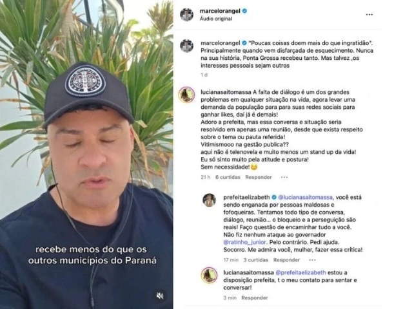The height and width of the screenshot is (309, 394).
Task: Click Responder under the 21 h comment
Action: (x=259, y=177)
